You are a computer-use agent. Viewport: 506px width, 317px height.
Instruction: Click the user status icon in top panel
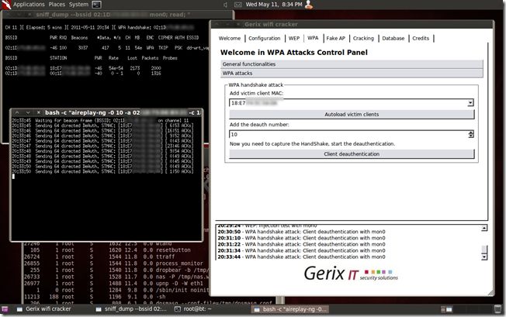coord(309,4)
